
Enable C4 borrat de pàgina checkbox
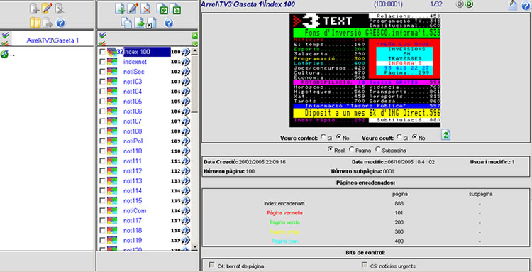click(212, 265)
